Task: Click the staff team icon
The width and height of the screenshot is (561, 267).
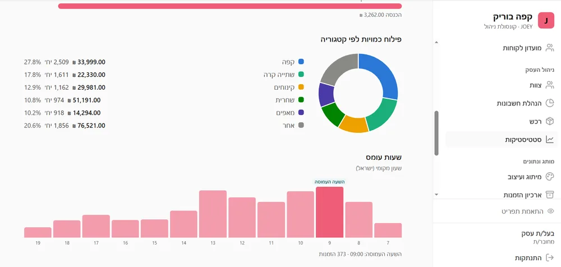Action: tap(549, 85)
